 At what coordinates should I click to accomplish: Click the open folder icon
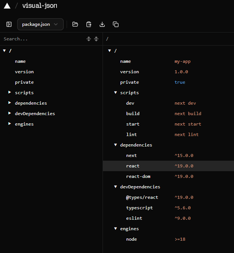[75, 24]
